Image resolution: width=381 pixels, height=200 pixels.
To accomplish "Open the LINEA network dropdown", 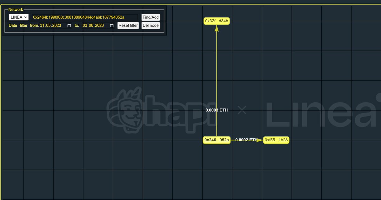I will [x=18, y=17].
